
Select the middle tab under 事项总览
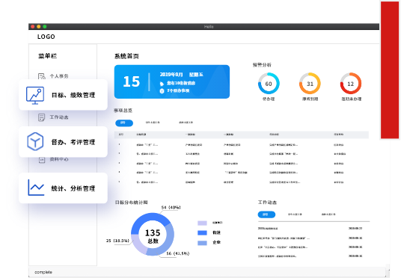click(153, 123)
